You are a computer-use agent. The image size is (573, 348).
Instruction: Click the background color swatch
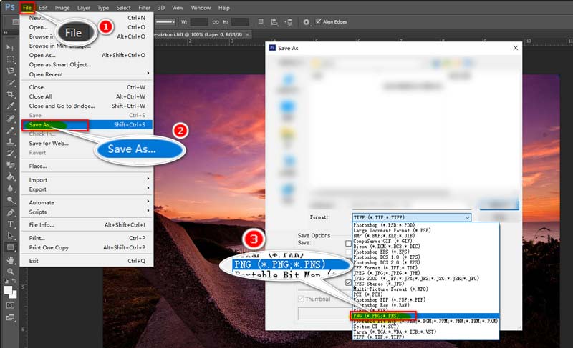[x=14, y=295]
